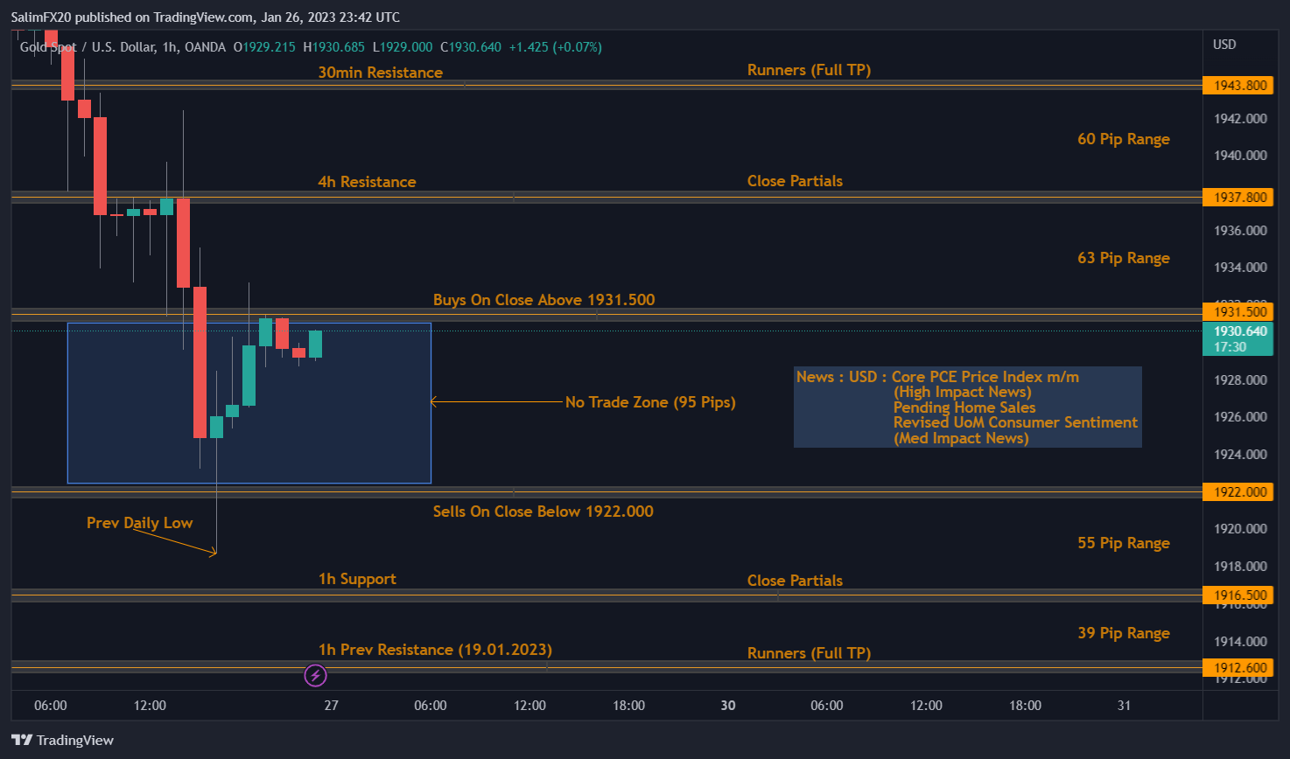The image size is (1290, 759).
Task: Click the 1931.500 orange price label
Action: (1237, 311)
